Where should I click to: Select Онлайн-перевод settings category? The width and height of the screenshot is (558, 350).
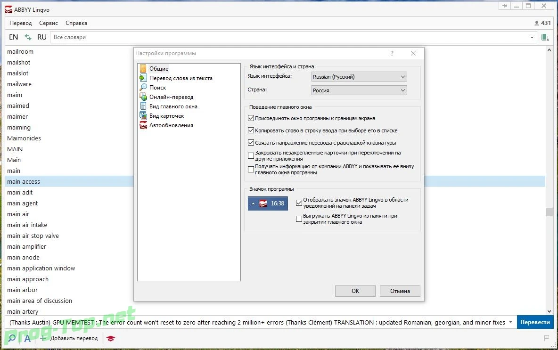(x=171, y=97)
